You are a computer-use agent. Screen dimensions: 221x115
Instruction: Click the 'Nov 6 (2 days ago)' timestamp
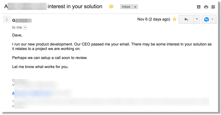[153, 19]
